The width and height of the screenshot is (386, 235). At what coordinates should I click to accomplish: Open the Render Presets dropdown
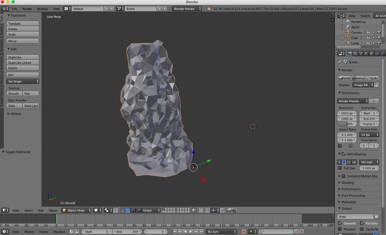click(x=353, y=101)
